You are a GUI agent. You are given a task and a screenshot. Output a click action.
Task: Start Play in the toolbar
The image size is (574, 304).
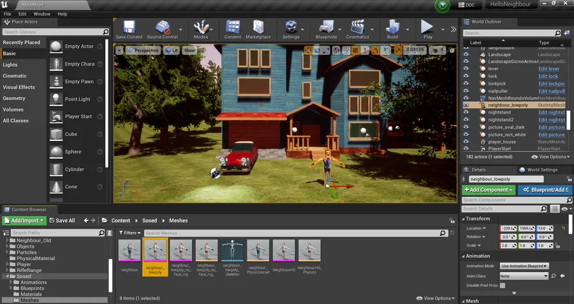(x=427, y=29)
